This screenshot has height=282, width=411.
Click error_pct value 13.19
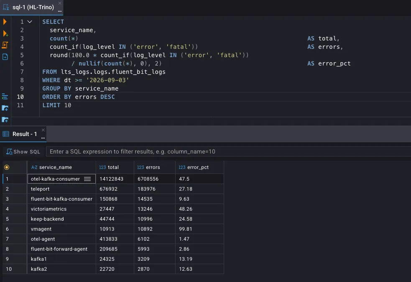click(x=199, y=259)
